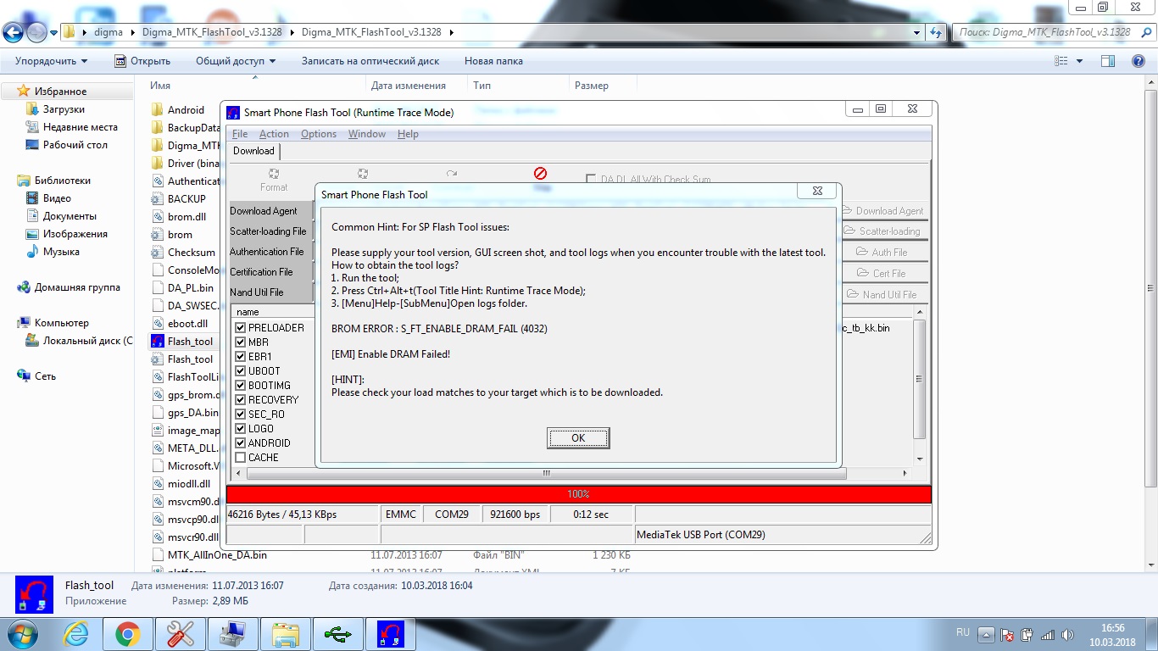Image resolution: width=1158 pixels, height=651 pixels.
Task: Select the Android folder icon in Explorer
Action: [x=157, y=109]
